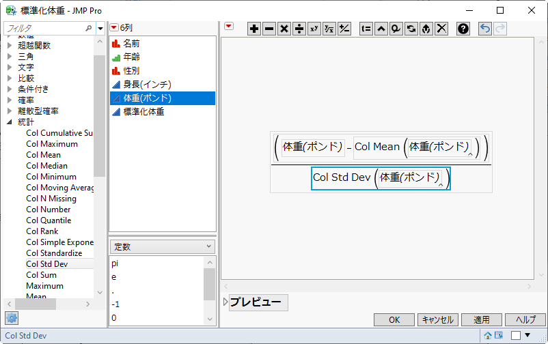Toggle the status bar white checkbox
This screenshot has height=344, width=548.
pyautogui.click(x=516, y=336)
